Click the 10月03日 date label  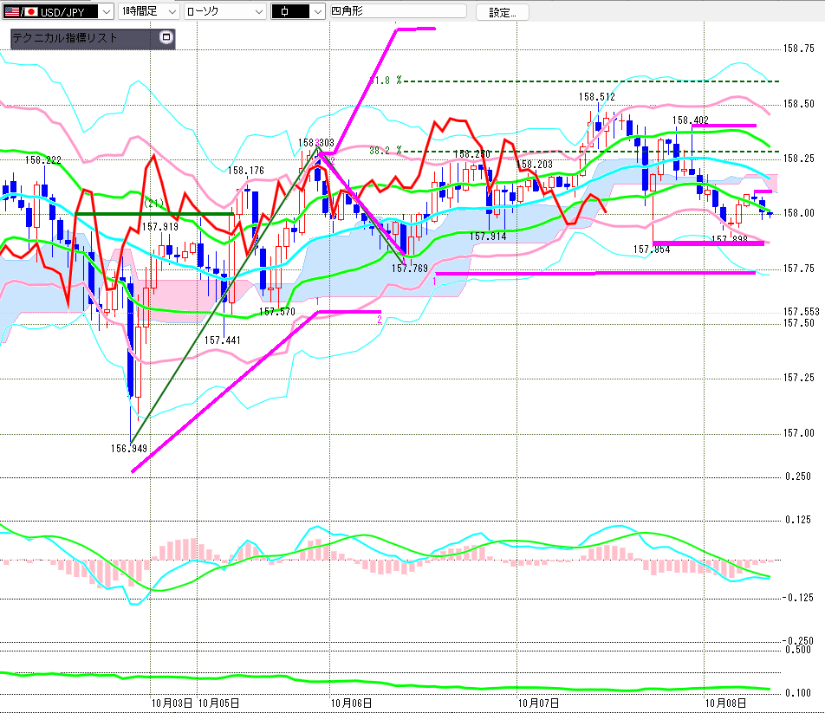click(x=172, y=703)
